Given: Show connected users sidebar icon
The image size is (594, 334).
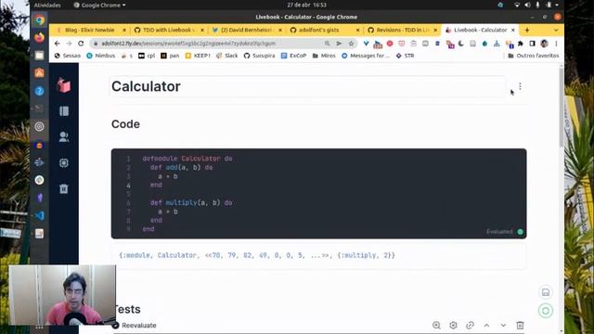Looking at the screenshot, I should pyautogui.click(x=64, y=136).
